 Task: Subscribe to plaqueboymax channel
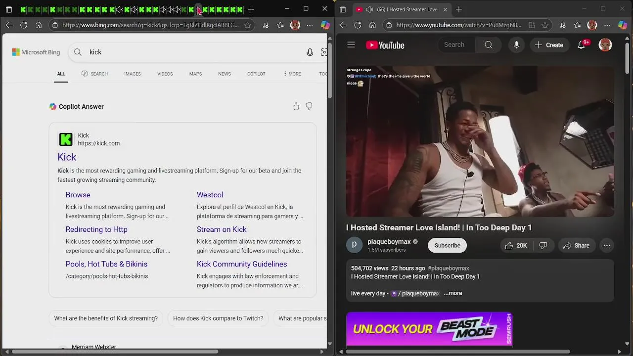[447, 245]
